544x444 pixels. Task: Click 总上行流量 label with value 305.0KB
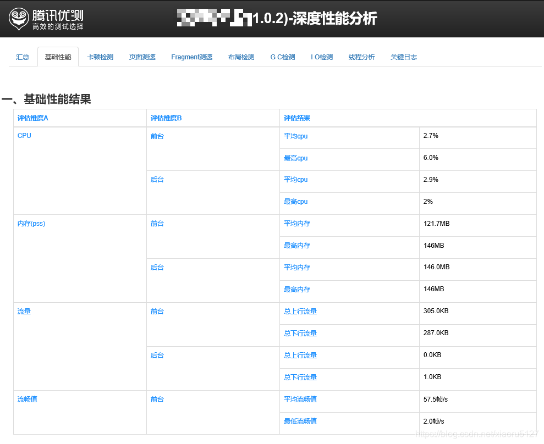tap(300, 312)
